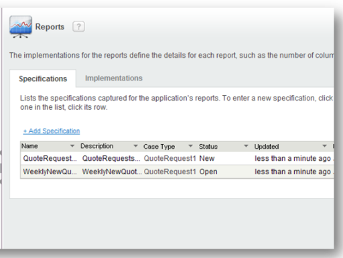The width and height of the screenshot is (343, 258).
Task: Click the Open status cell
Action: point(208,172)
